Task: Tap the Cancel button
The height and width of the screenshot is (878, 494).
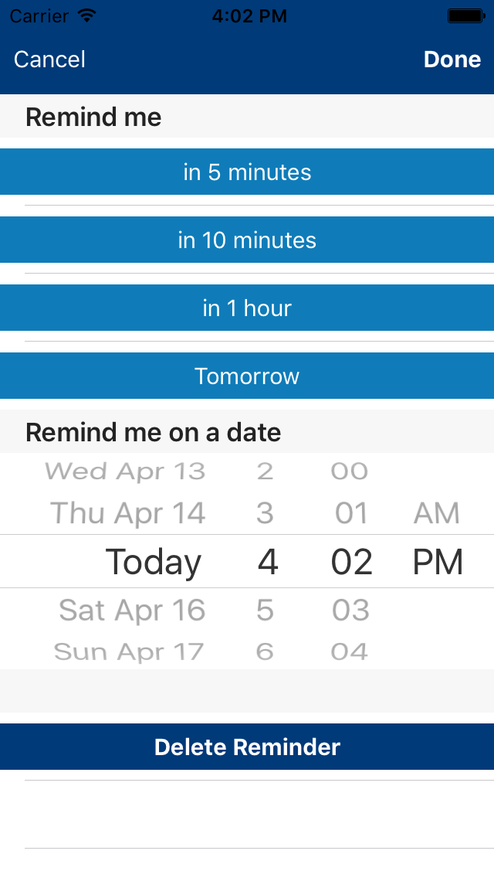Action: [49, 60]
